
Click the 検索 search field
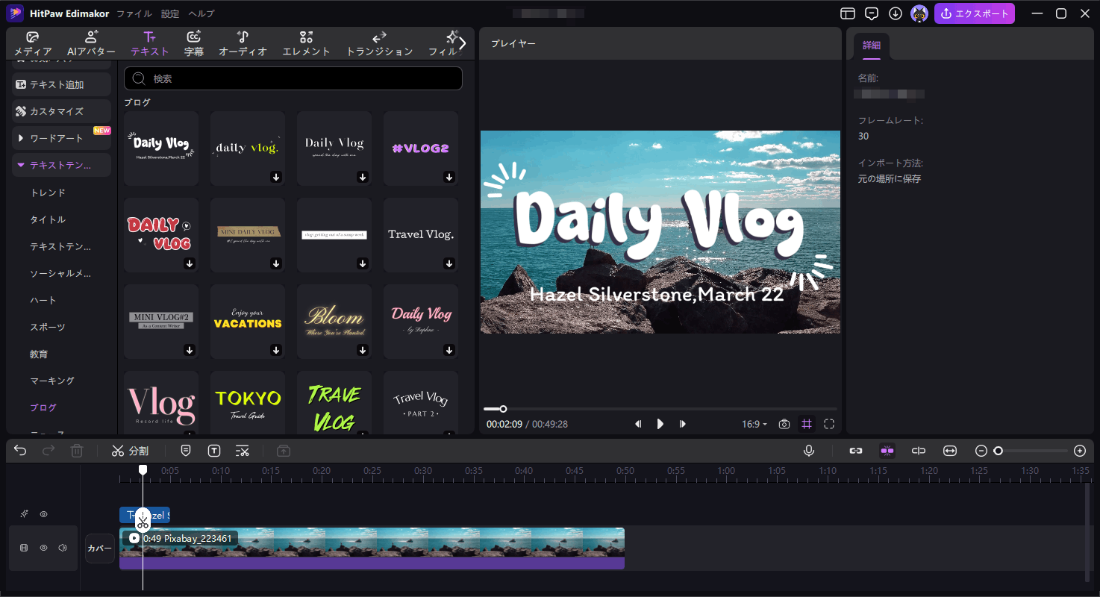click(293, 78)
